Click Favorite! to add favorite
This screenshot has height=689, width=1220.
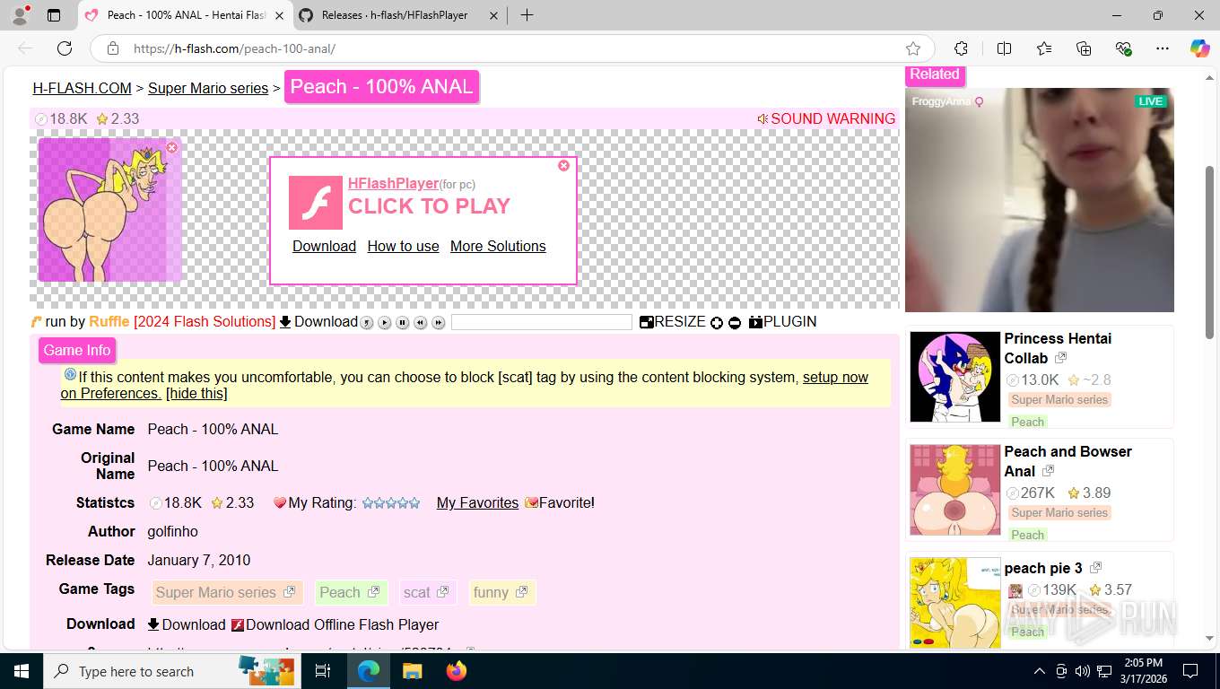(x=560, y=502)
